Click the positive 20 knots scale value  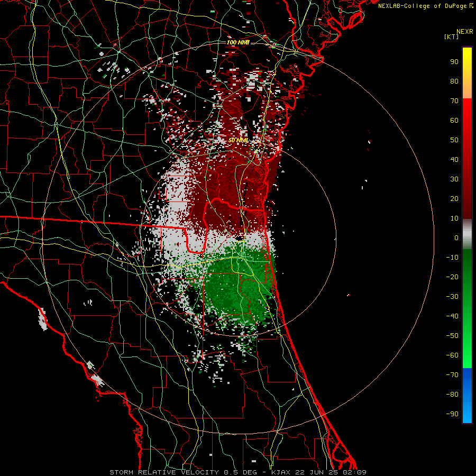coord(454,198)
